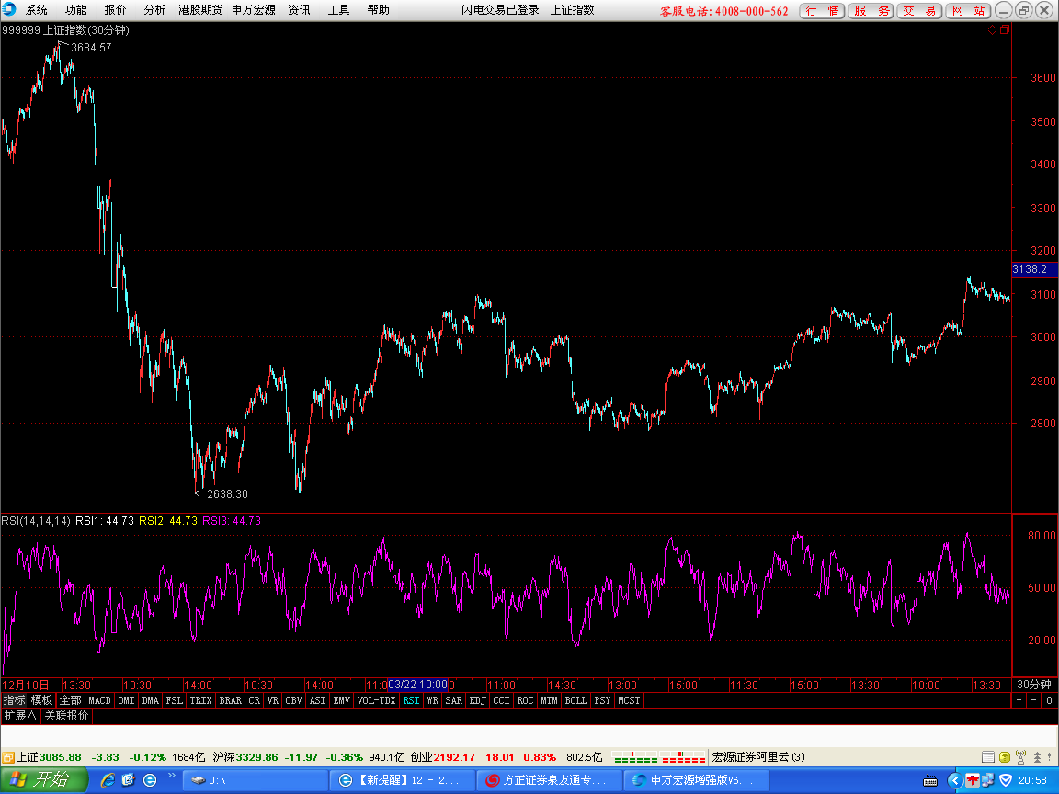
Task: Open the 港股期货 menu
Action: pyautogui.click(x=199, y=10)
